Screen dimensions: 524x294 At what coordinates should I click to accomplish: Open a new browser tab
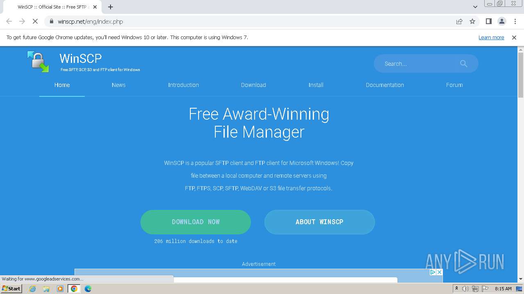(x=111, y=7)
